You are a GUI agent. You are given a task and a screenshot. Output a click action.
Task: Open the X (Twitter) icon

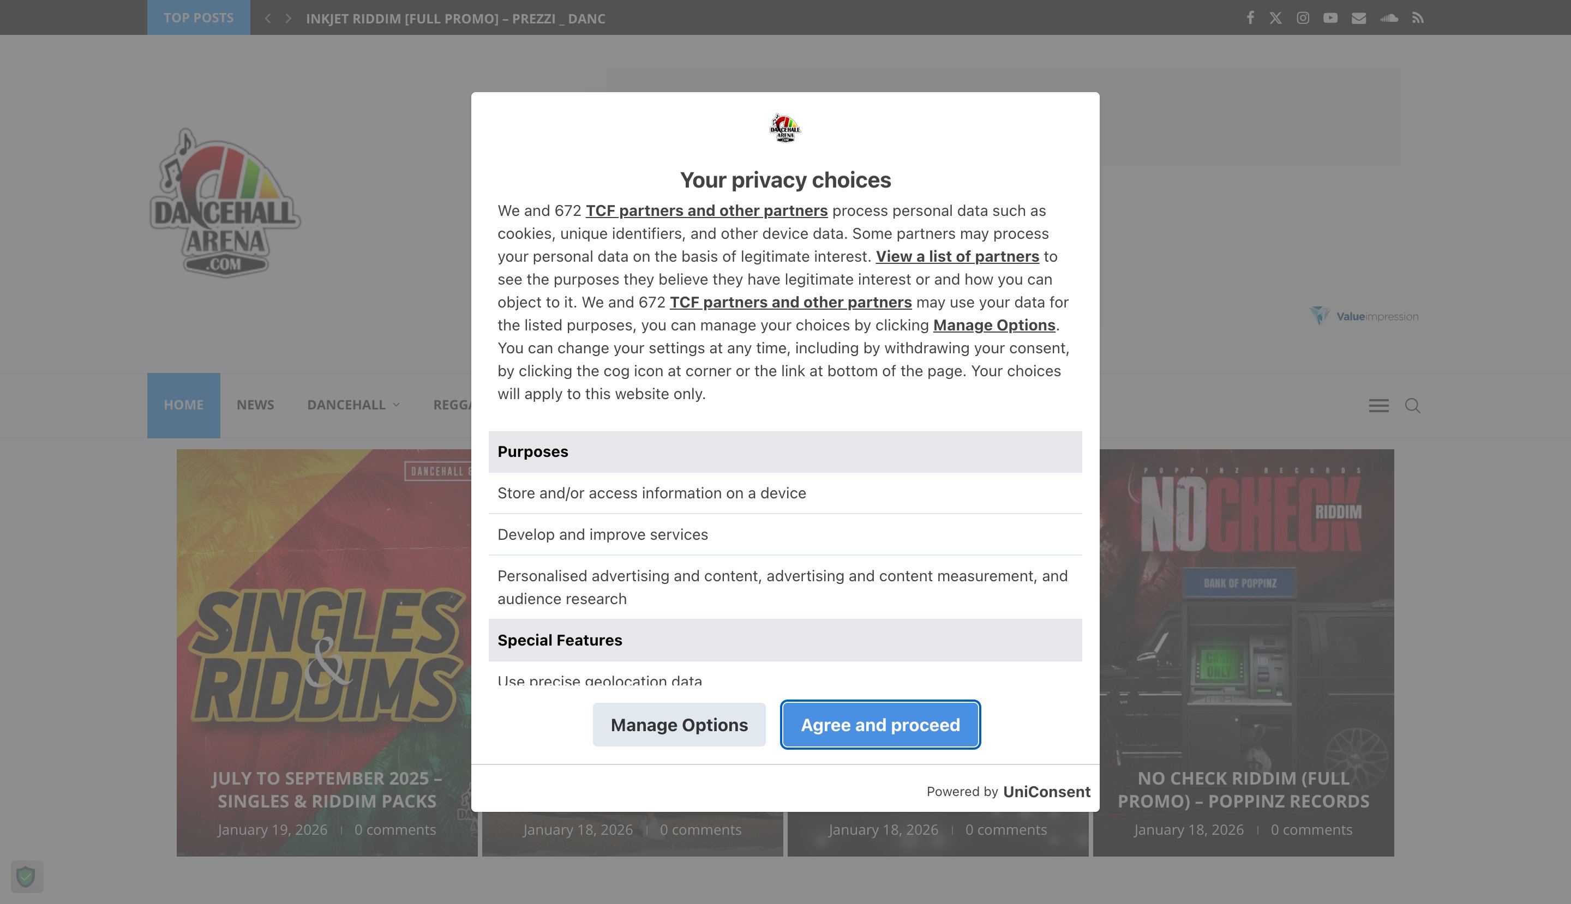(x=1276, y=18)
